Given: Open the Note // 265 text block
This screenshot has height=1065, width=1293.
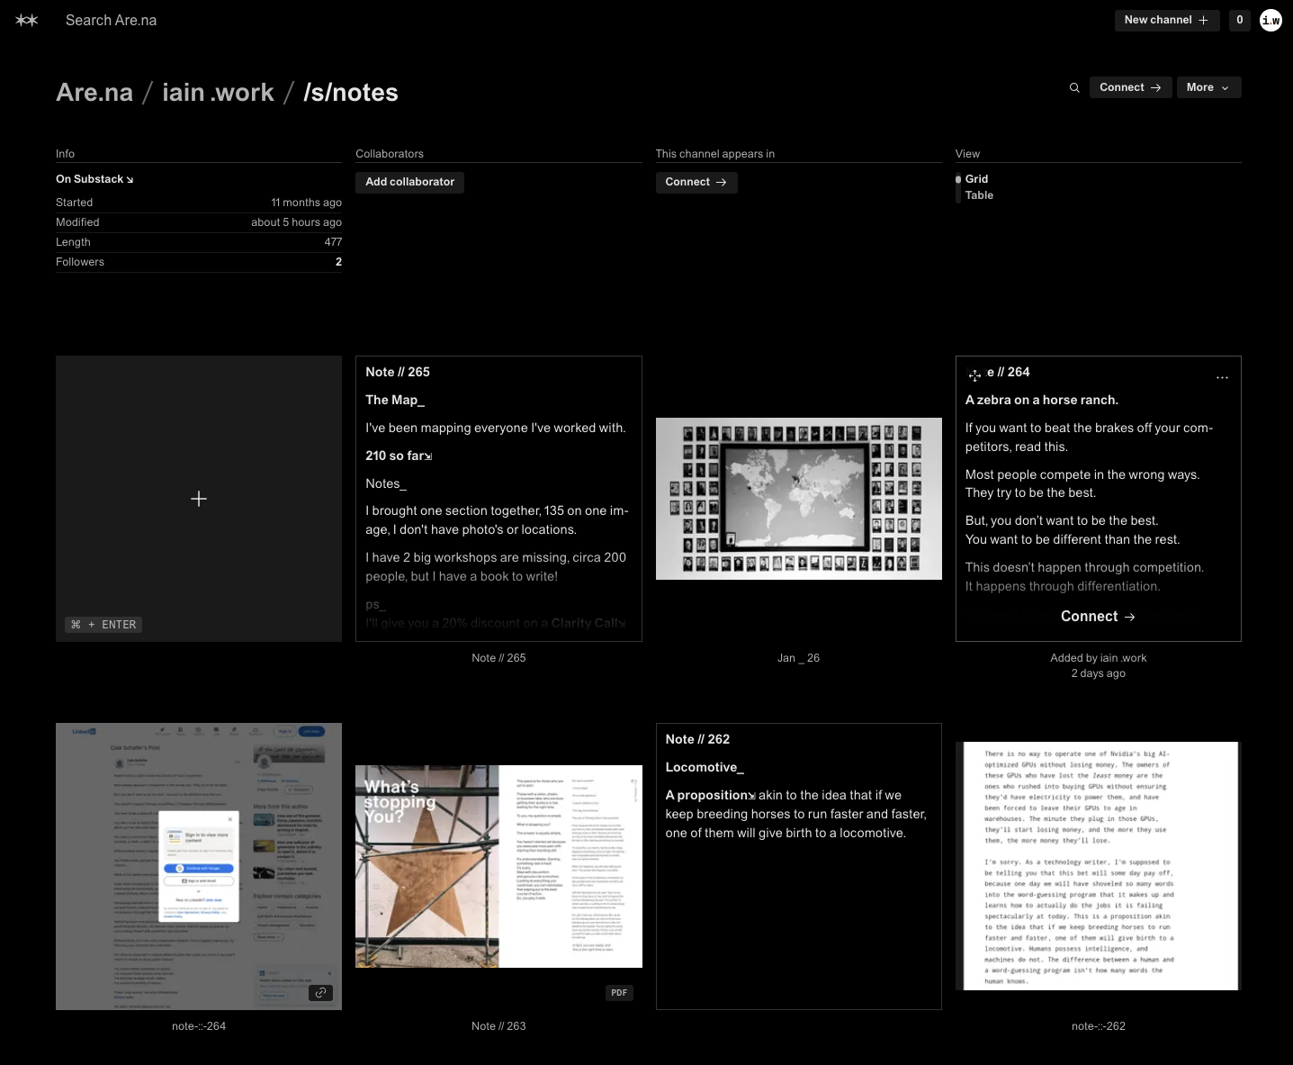Looking at the screenshot, I should click(x=498, y=499).
